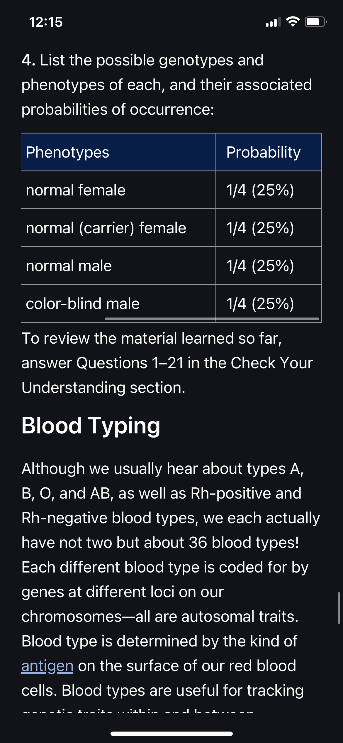Image resolution: width=343 pixels, height=743 pixels.
Task: Click the Blood Typing heading
Action: [x=91, y=425]
